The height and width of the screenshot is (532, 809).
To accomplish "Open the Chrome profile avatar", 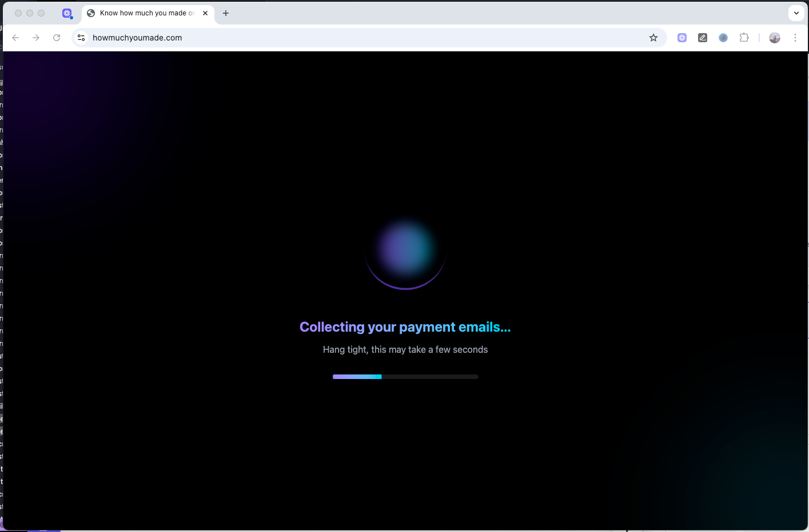I will pos(775,38).
